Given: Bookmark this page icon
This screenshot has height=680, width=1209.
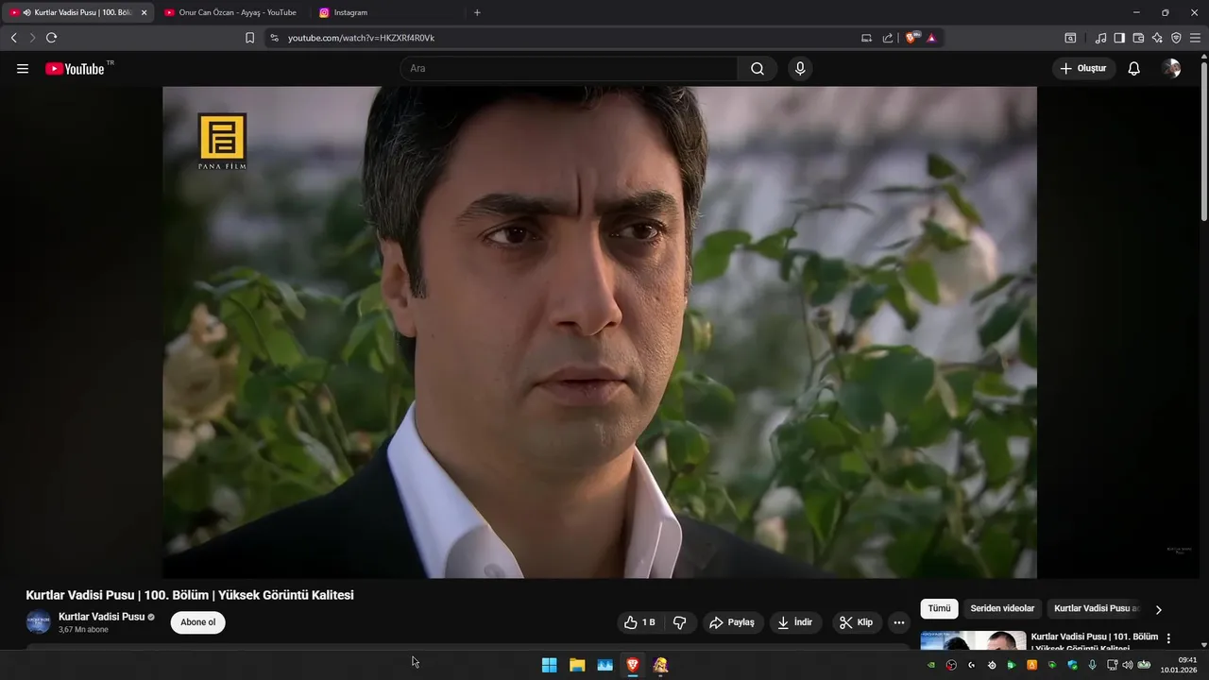Looking at the screenshot, I should (x=249, y=38).
